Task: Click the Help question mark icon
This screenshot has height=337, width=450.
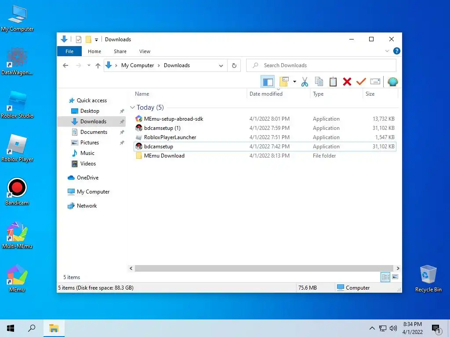Action: (x=397, y=51)
